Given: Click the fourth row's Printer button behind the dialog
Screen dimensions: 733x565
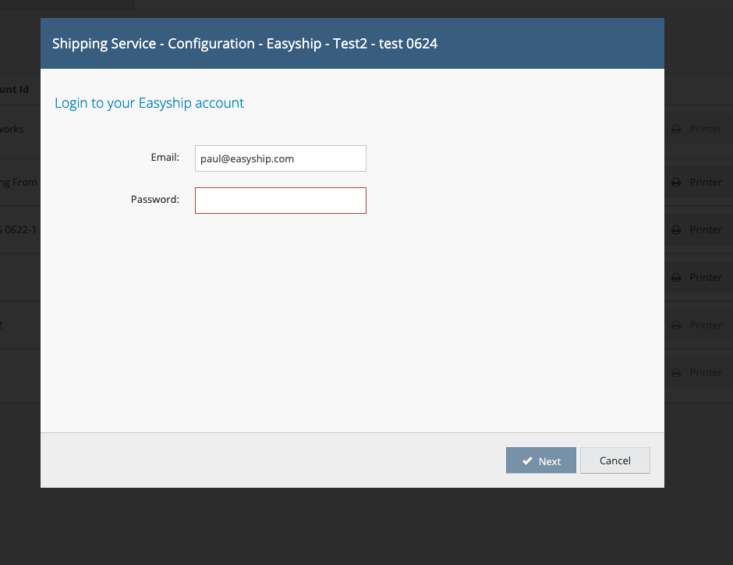Looking at the screenshot, I should click(699, 278).
